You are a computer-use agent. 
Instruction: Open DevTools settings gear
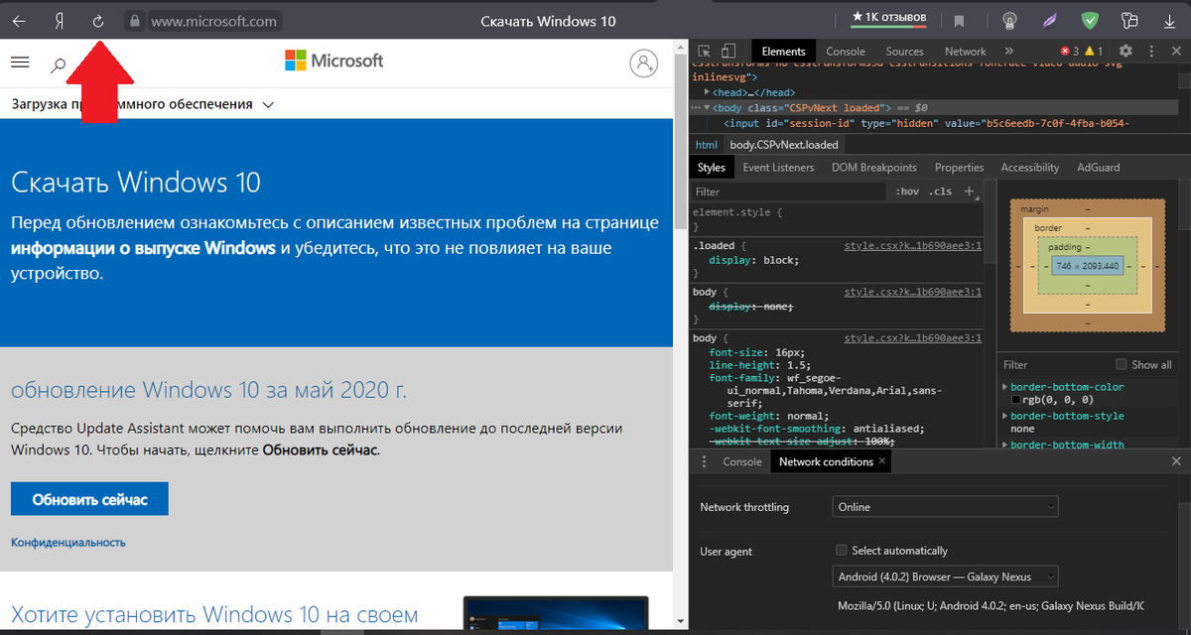pos(1125,51)
